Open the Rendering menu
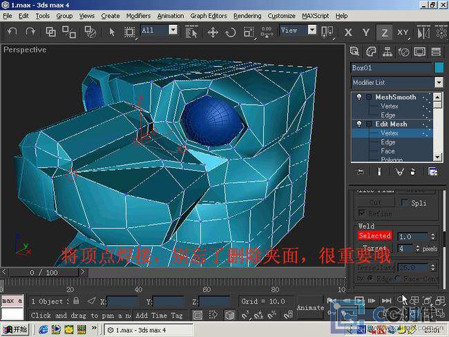Image resolution: width=449 pixels, height=337 pixels. 247,16
